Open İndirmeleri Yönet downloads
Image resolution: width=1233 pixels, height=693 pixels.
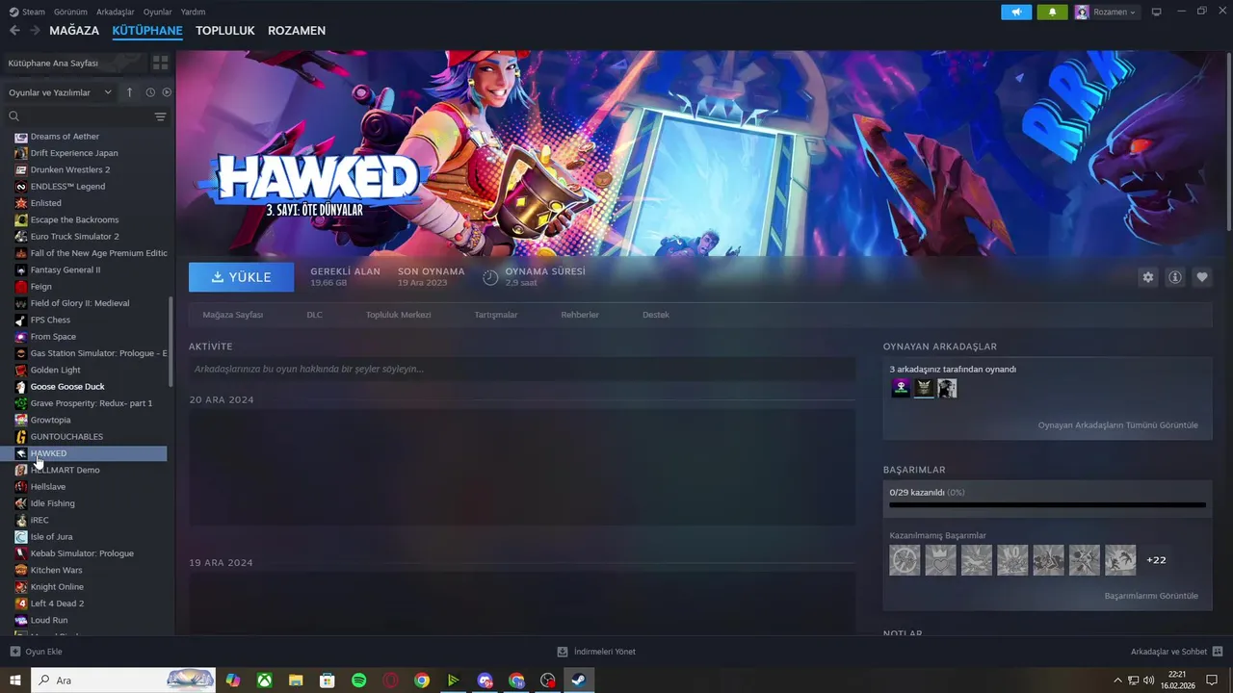click(596, 652)
